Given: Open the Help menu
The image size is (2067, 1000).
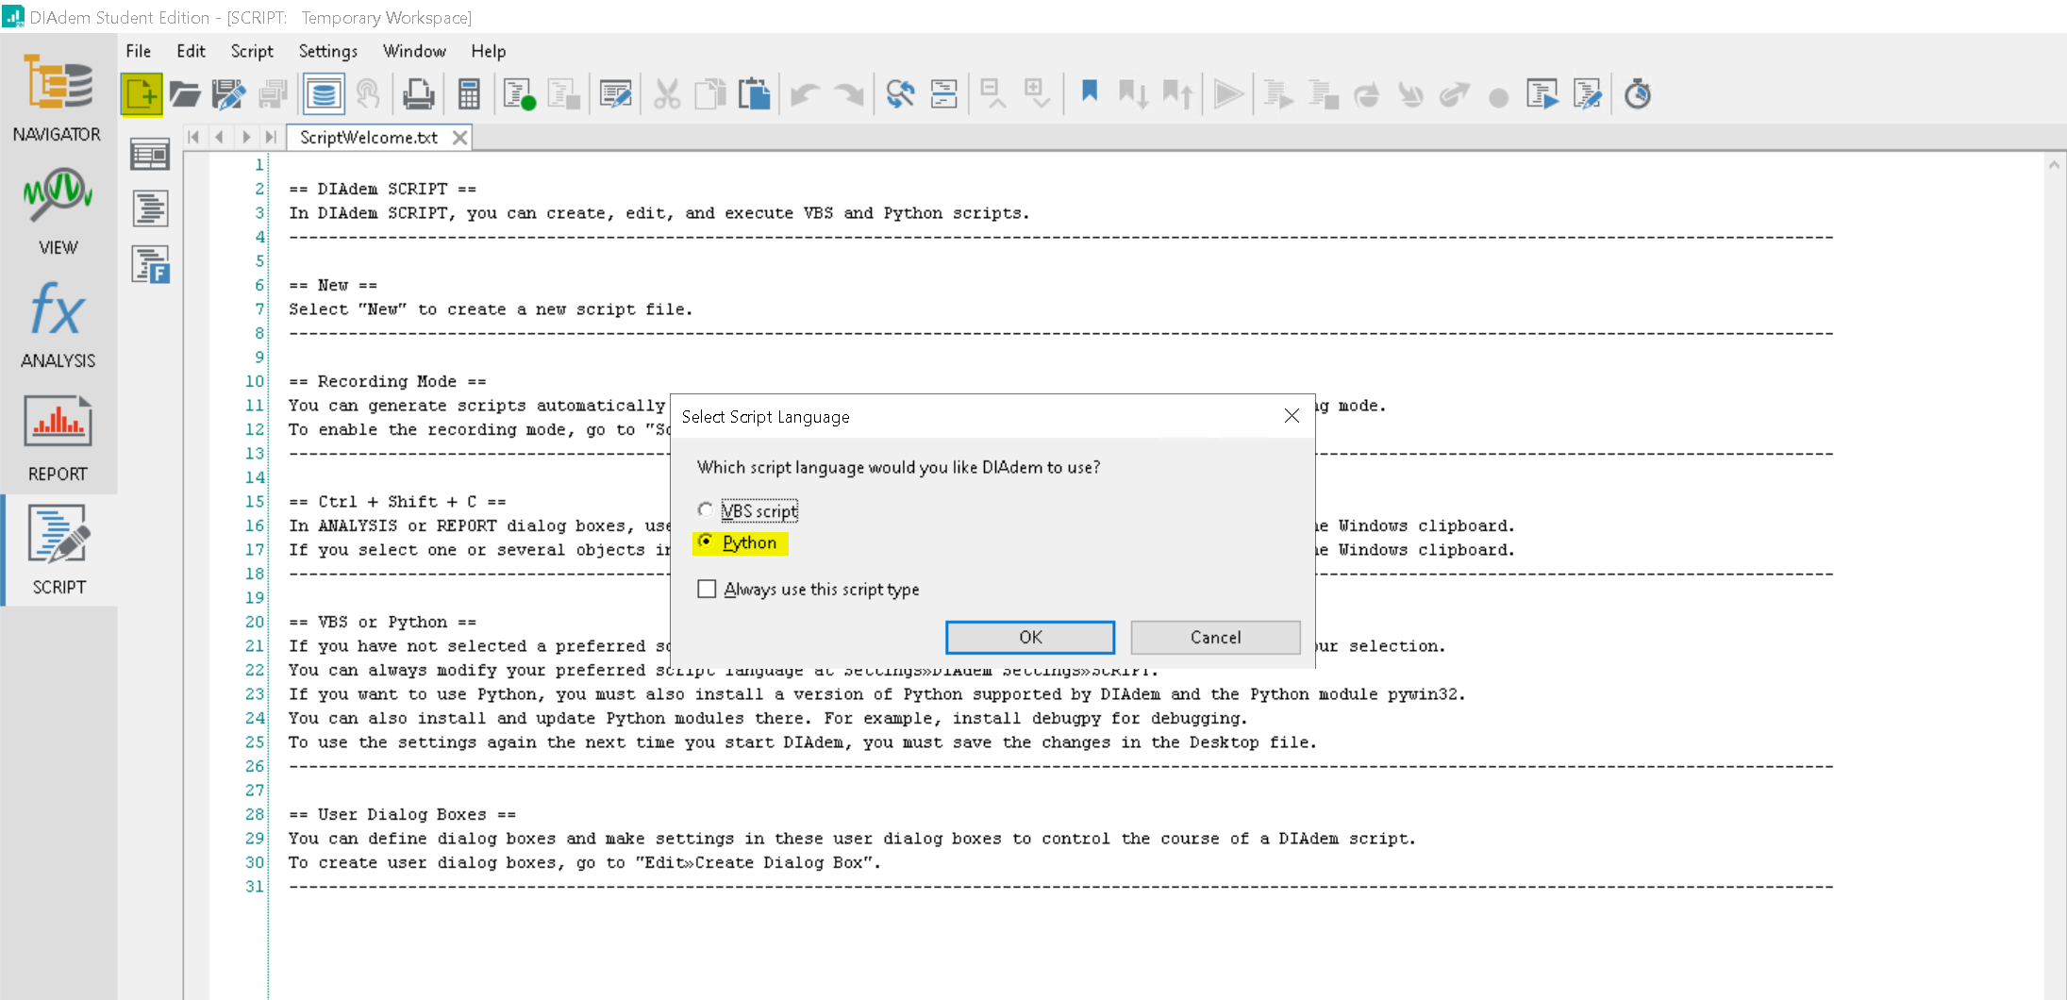Looking at the screenshot, I should pyautogui.click(x=489, y=51).
